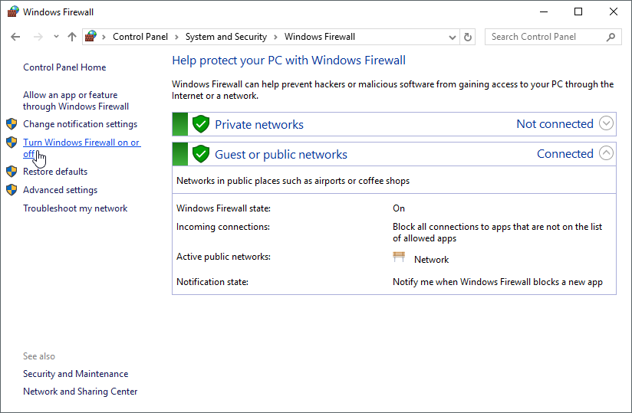The width and height of the screenshot is (632, 413).
Task: Click 'Networks in public places' description
Action: point(293,181)
